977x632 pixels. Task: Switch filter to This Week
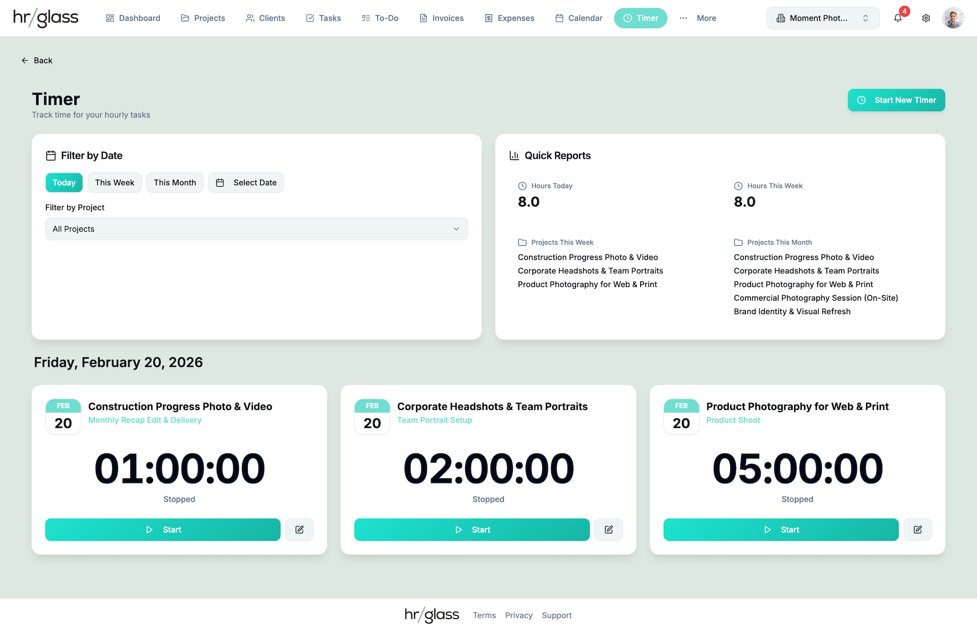pos(114,183)
